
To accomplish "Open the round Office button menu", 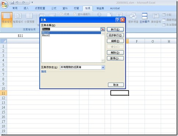I will coord(4,4).
